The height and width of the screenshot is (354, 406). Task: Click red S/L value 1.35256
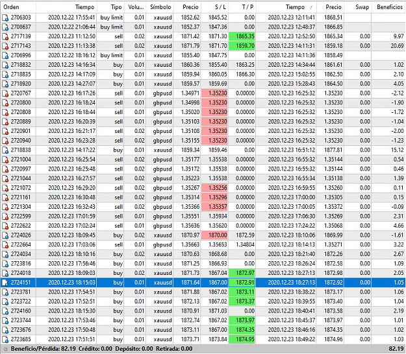(214, 188)
